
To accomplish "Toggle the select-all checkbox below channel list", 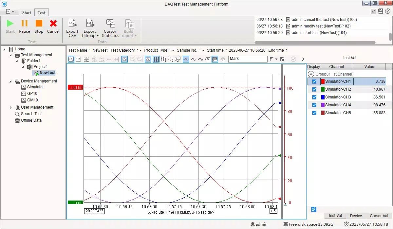I will [x=314, y=209].
